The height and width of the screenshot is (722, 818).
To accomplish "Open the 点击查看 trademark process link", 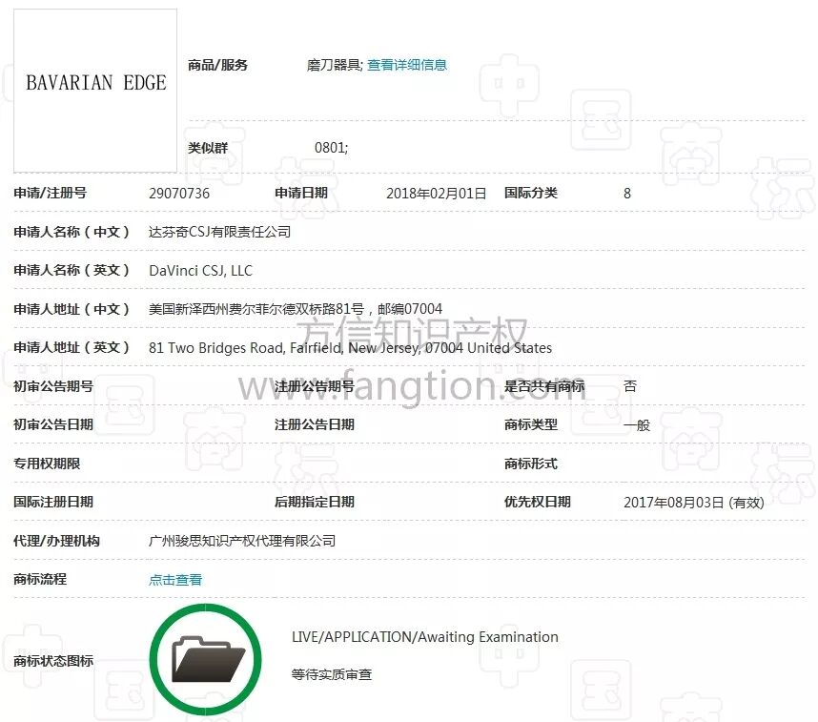I will [x=175, y=580].
